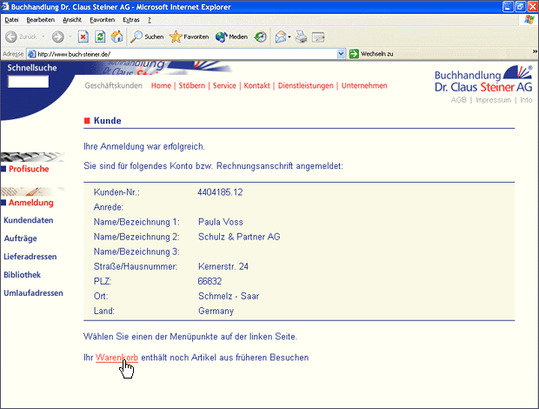
Task: Click the browser Back (Zurück) button
Action: tap(21, 37)
